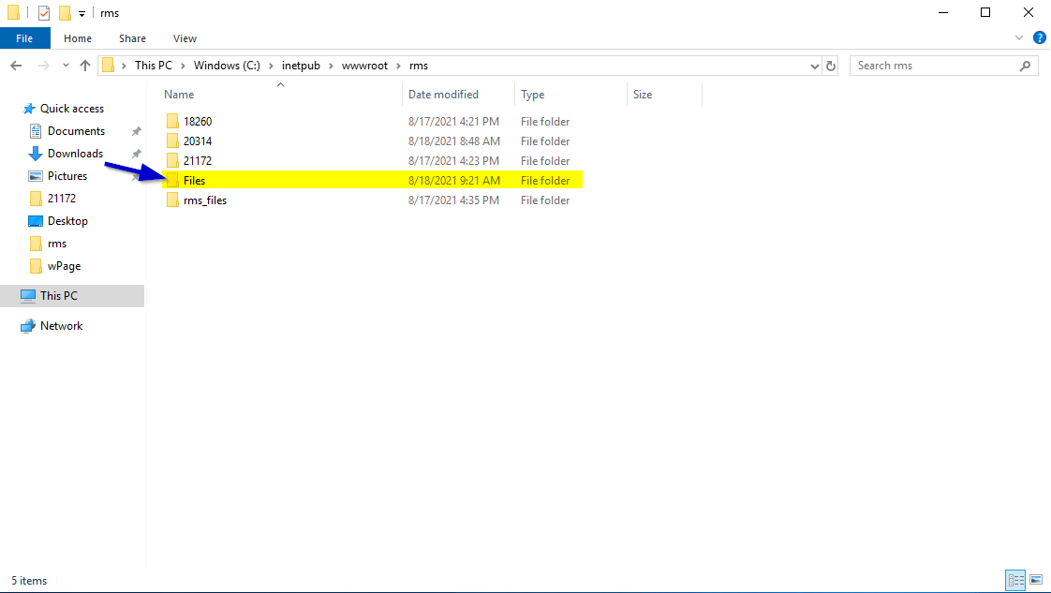Open 21172 in the navigation pane
Viewport: 1051px width, 593px height.
point(62,199)
